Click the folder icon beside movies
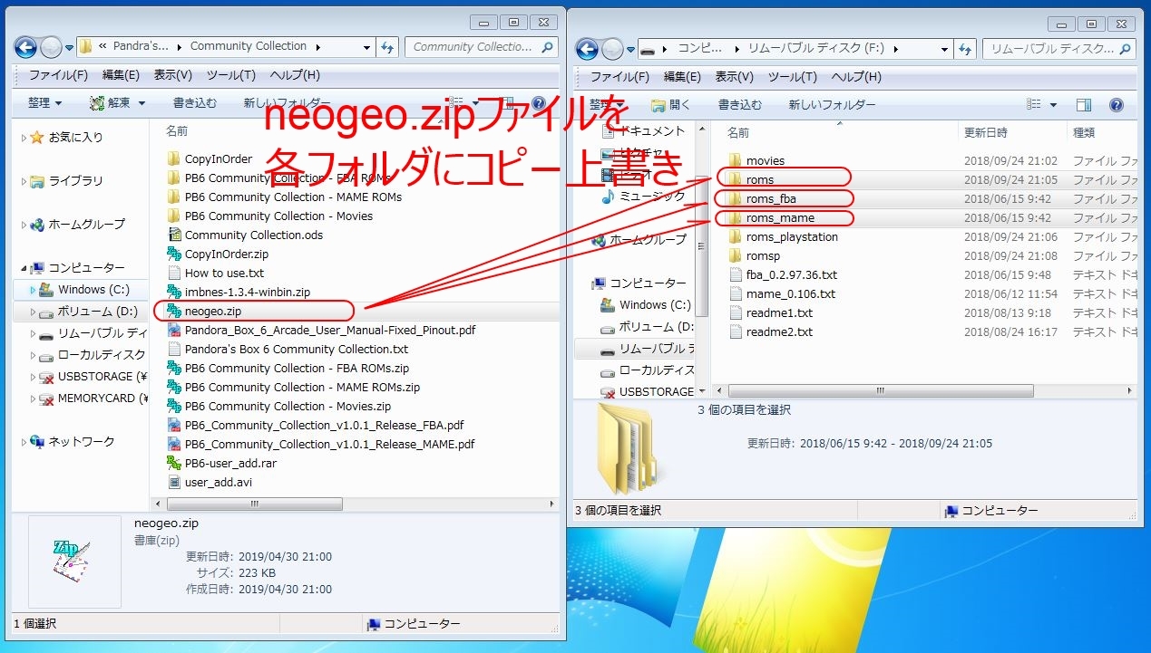 (736, 160)
